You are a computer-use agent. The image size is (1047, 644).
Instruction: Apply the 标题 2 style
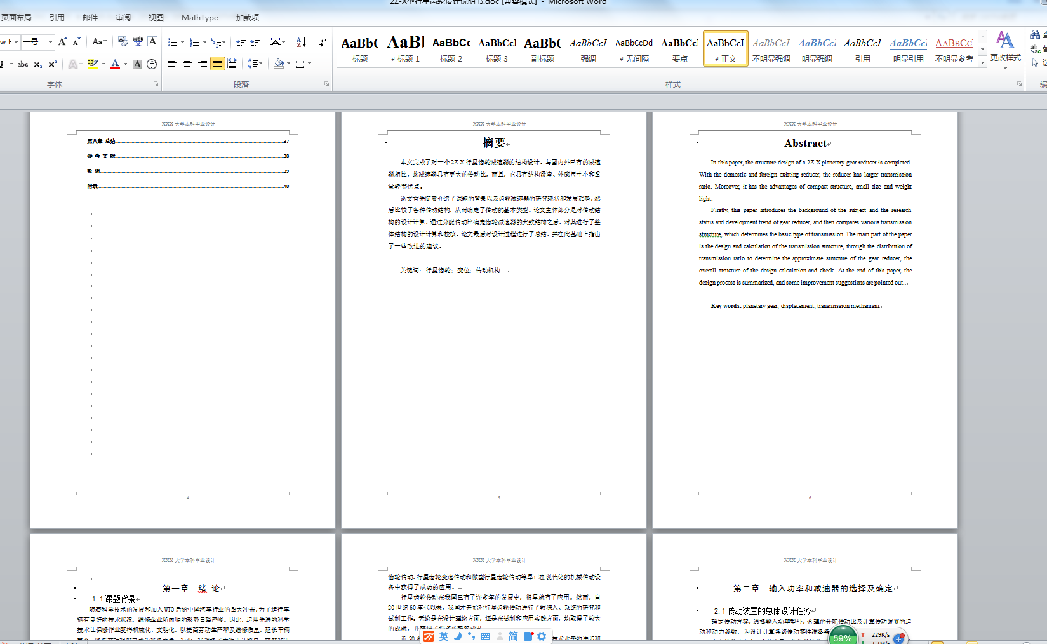[x=451, y=48]
